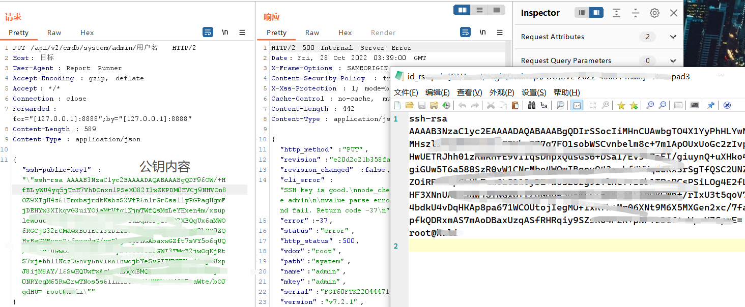The image size is (745, 307).
Task: Cut selection with scissors icon
Action: pos(491,105)
